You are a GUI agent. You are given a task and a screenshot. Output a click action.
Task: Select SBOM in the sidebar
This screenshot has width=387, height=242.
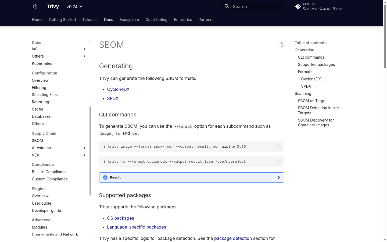[37, 141]
